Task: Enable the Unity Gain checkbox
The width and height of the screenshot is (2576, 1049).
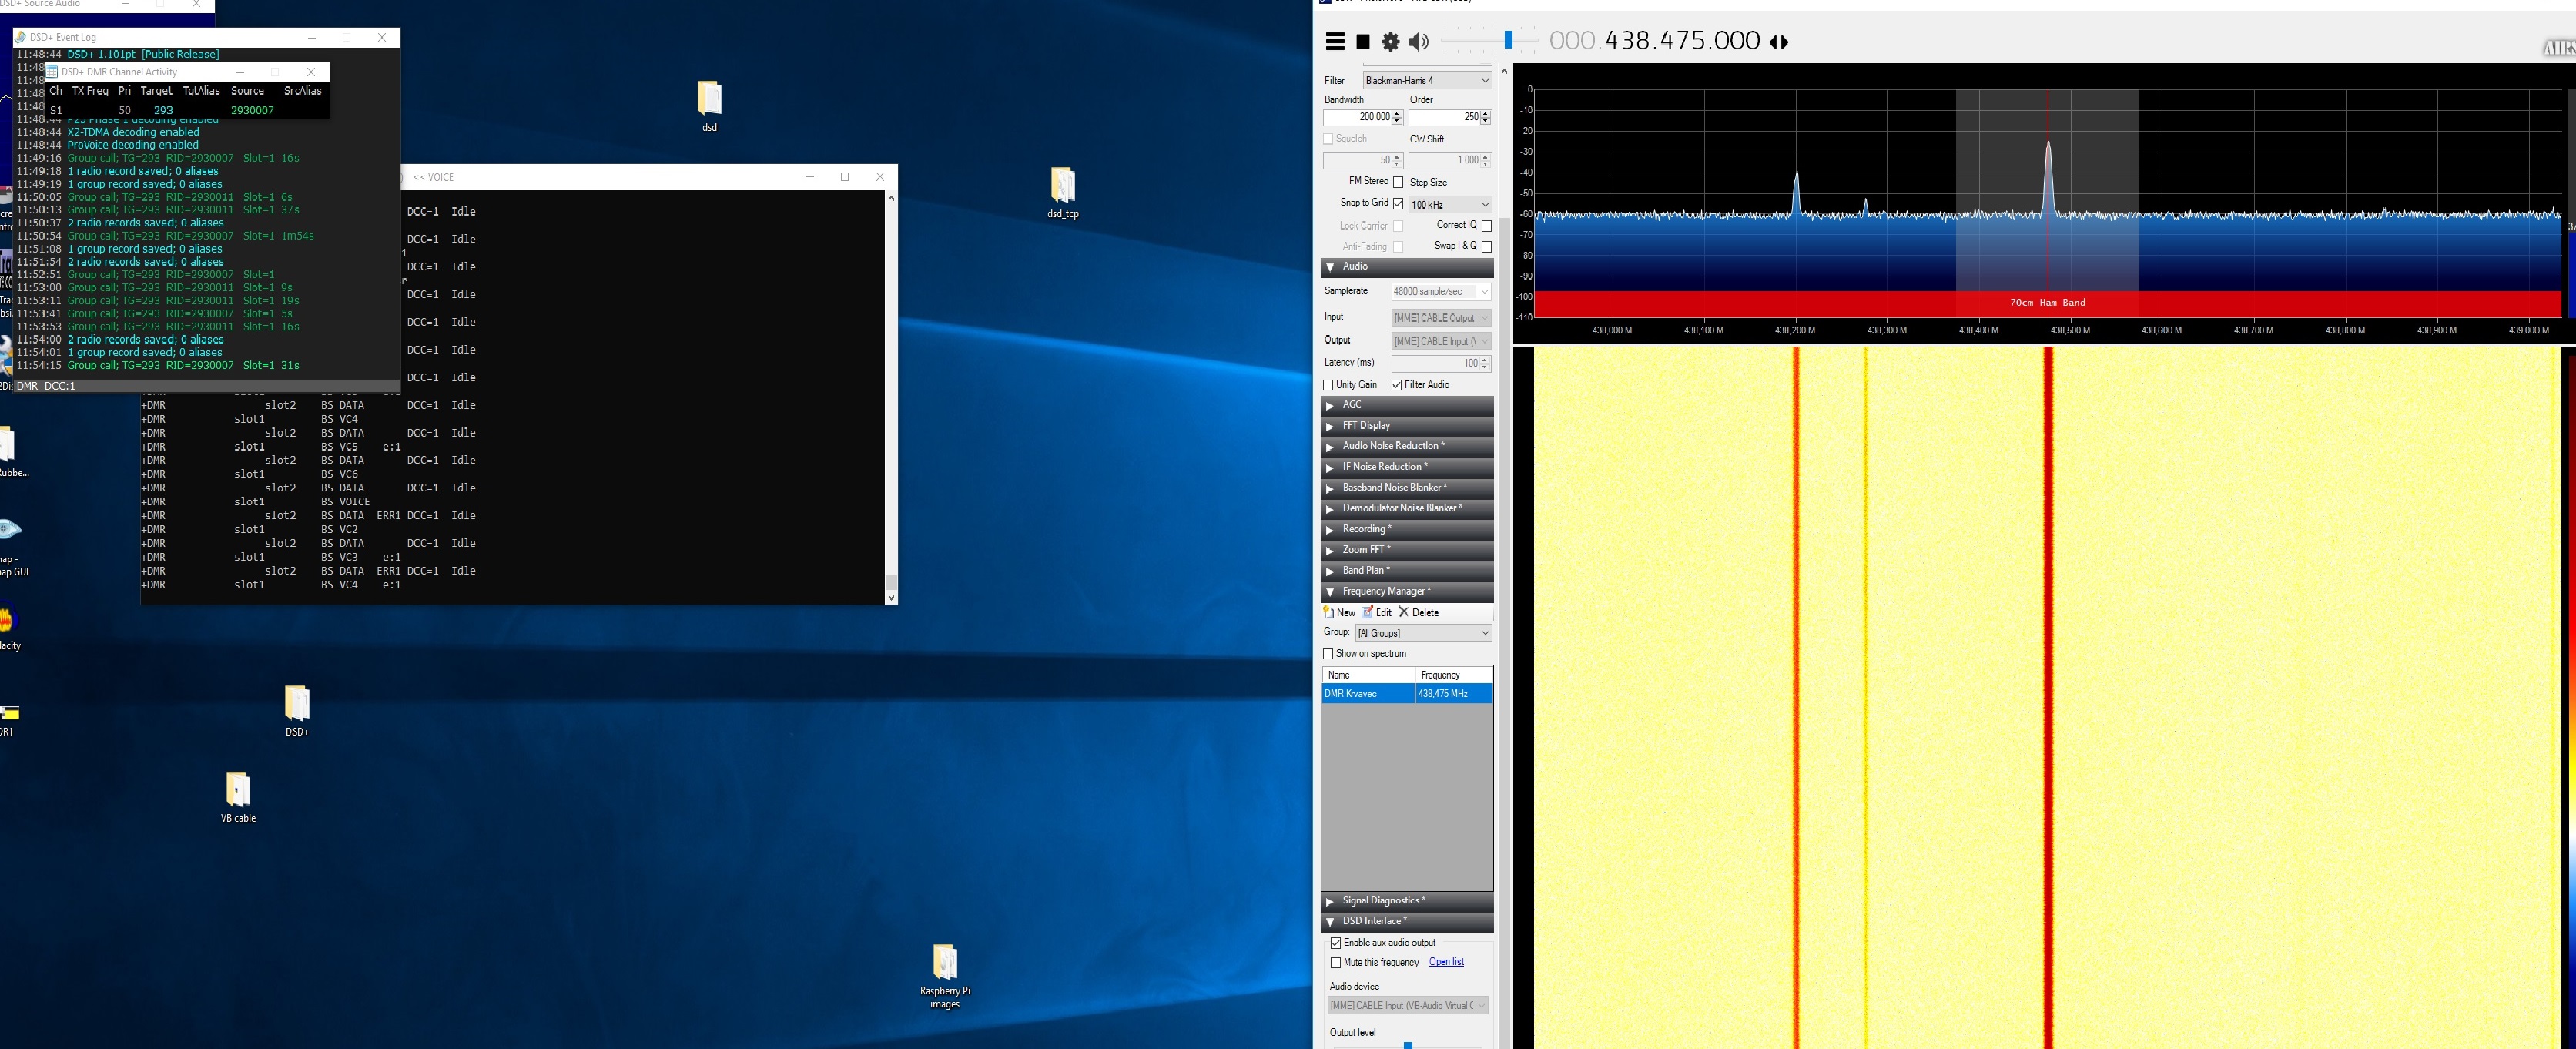Action: [1328, 385]
